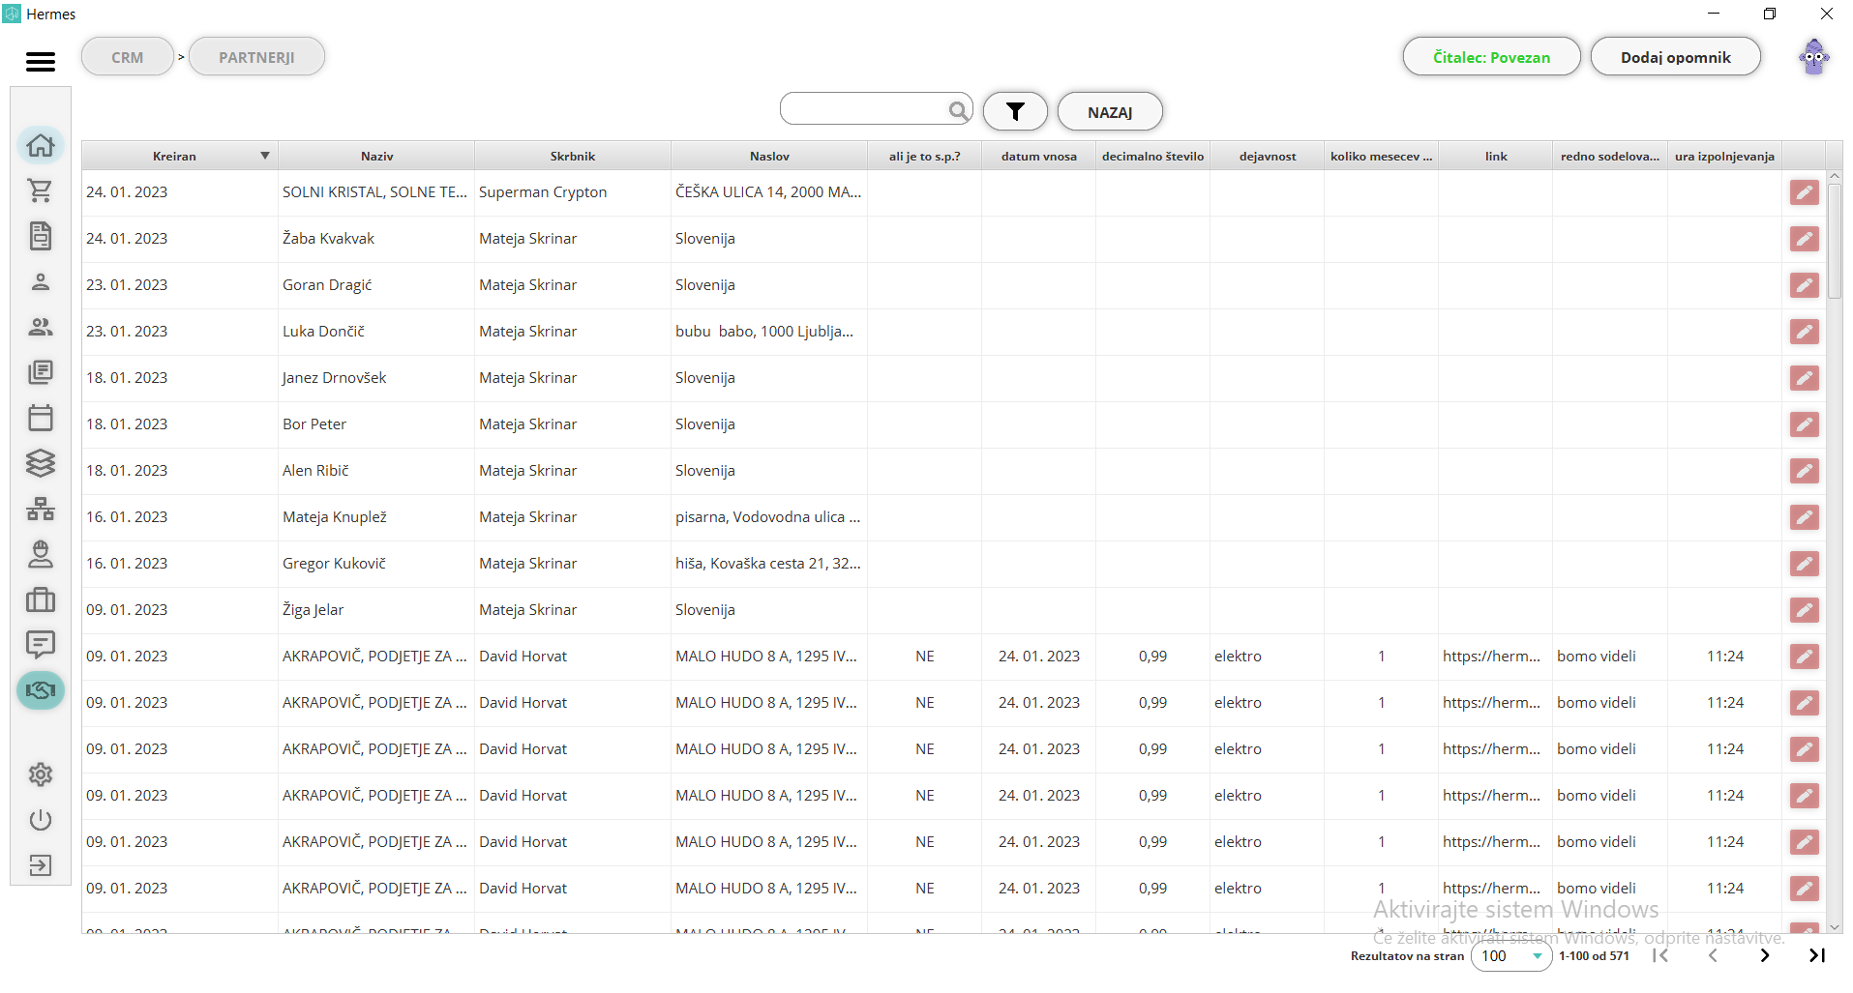The height and width of the screenshot is (993, 1853).
Task: Click the NAZAJ button
Action: pos(1110,112)
